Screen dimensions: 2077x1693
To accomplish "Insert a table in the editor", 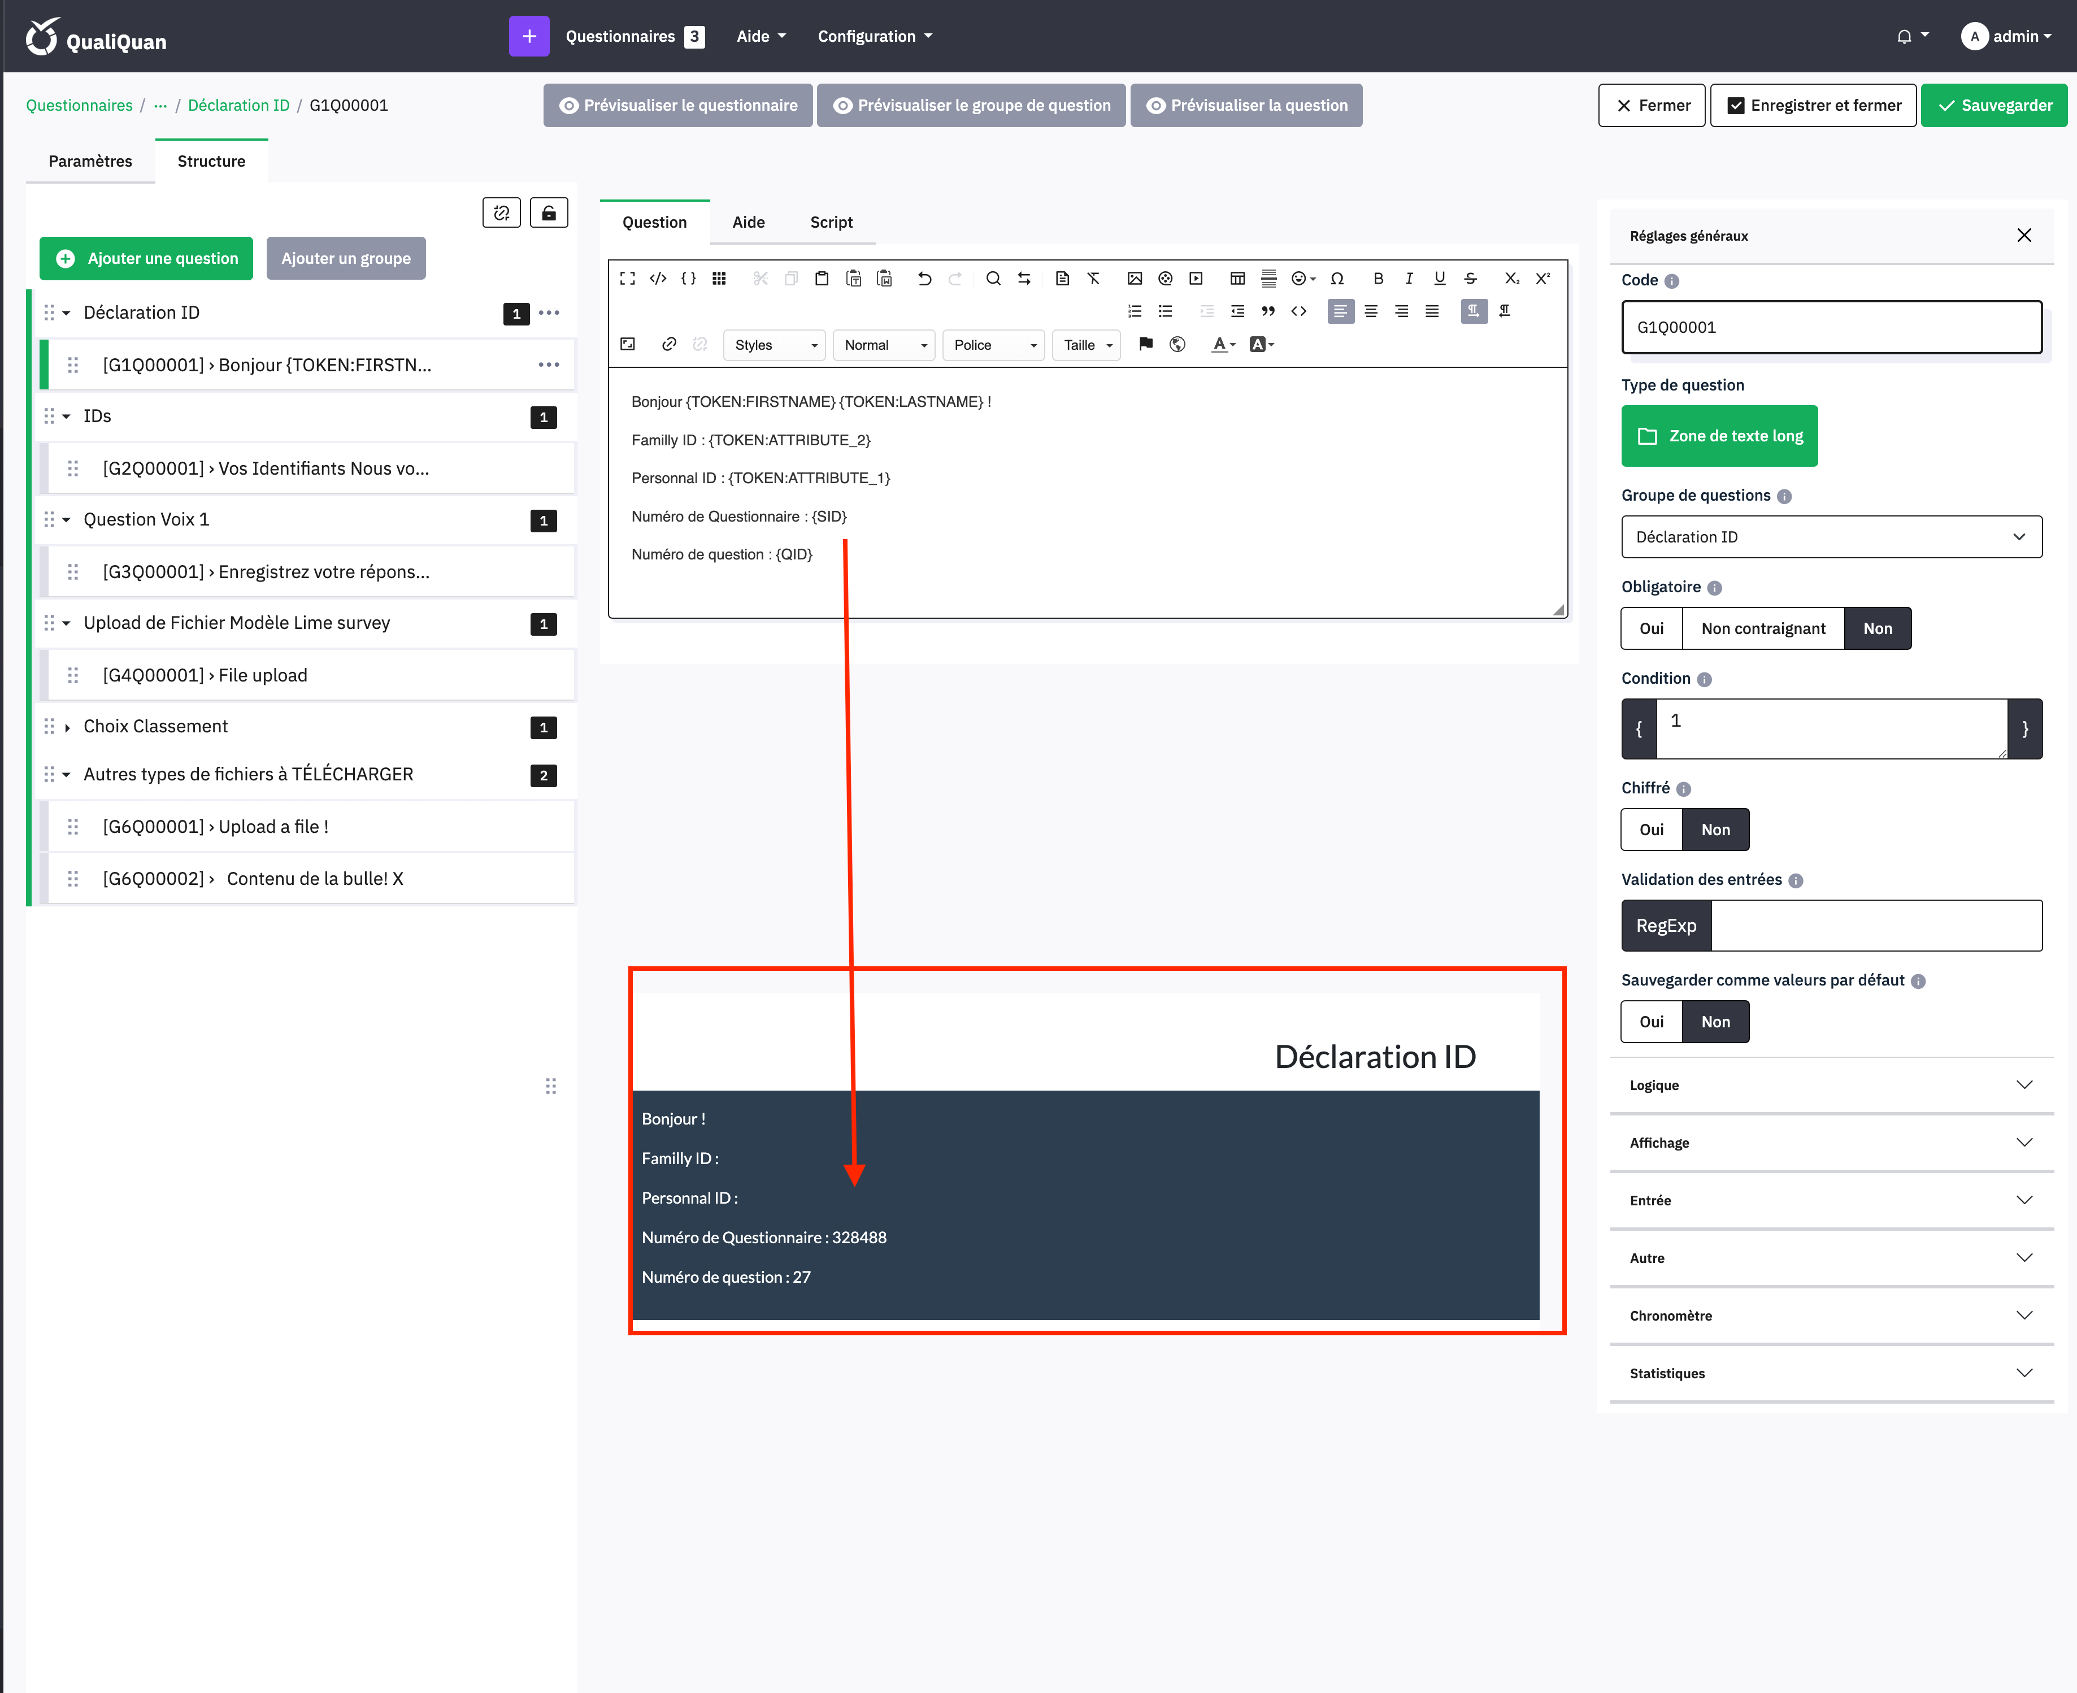I will tap(1237, 279).
